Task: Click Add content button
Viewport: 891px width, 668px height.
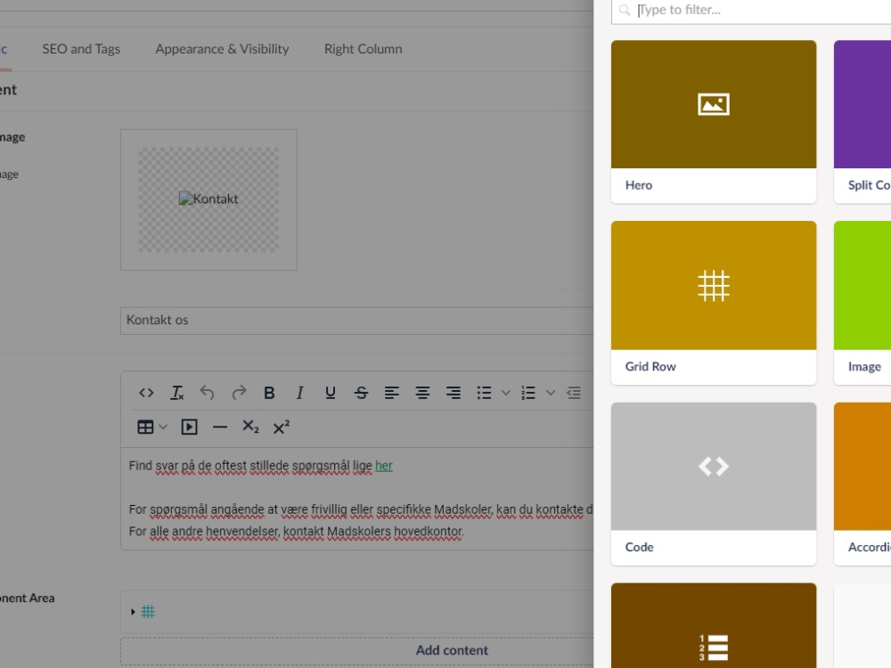Action: (452, 650)
